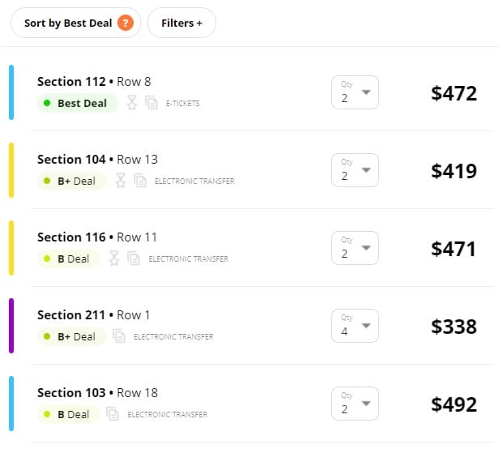Click the B+ Deal badge on Section 104

coord(71,181)
